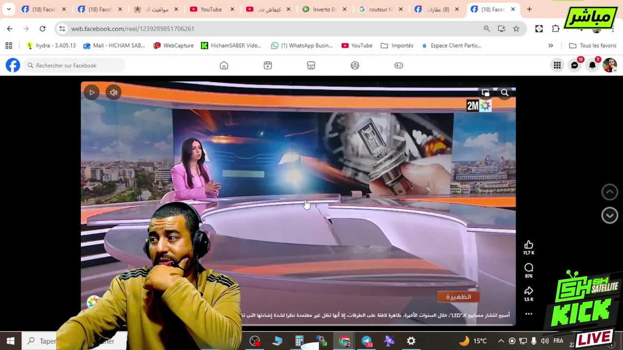Go to the previous reel
Viewport: 623px width, 350px height.
(610, 192)
